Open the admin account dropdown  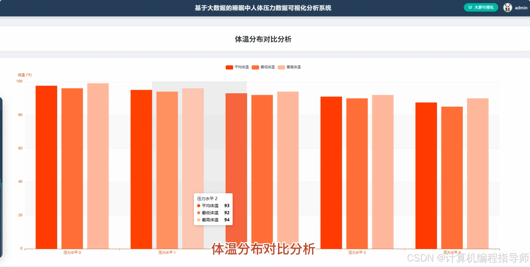(x=521, y=8)
